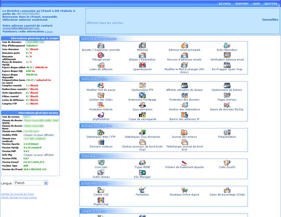
Task: Expand the Langue dropdown showing French
Action: click(31, 183)
